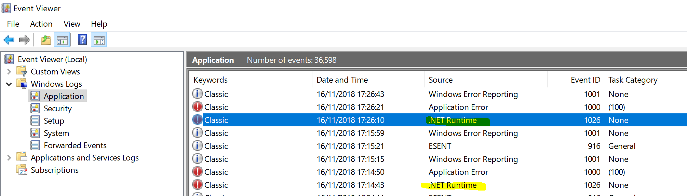Select Event Viewer (Local) in the tree
The width and height of the screenshot is (687, 196).
tap(52, 59)
